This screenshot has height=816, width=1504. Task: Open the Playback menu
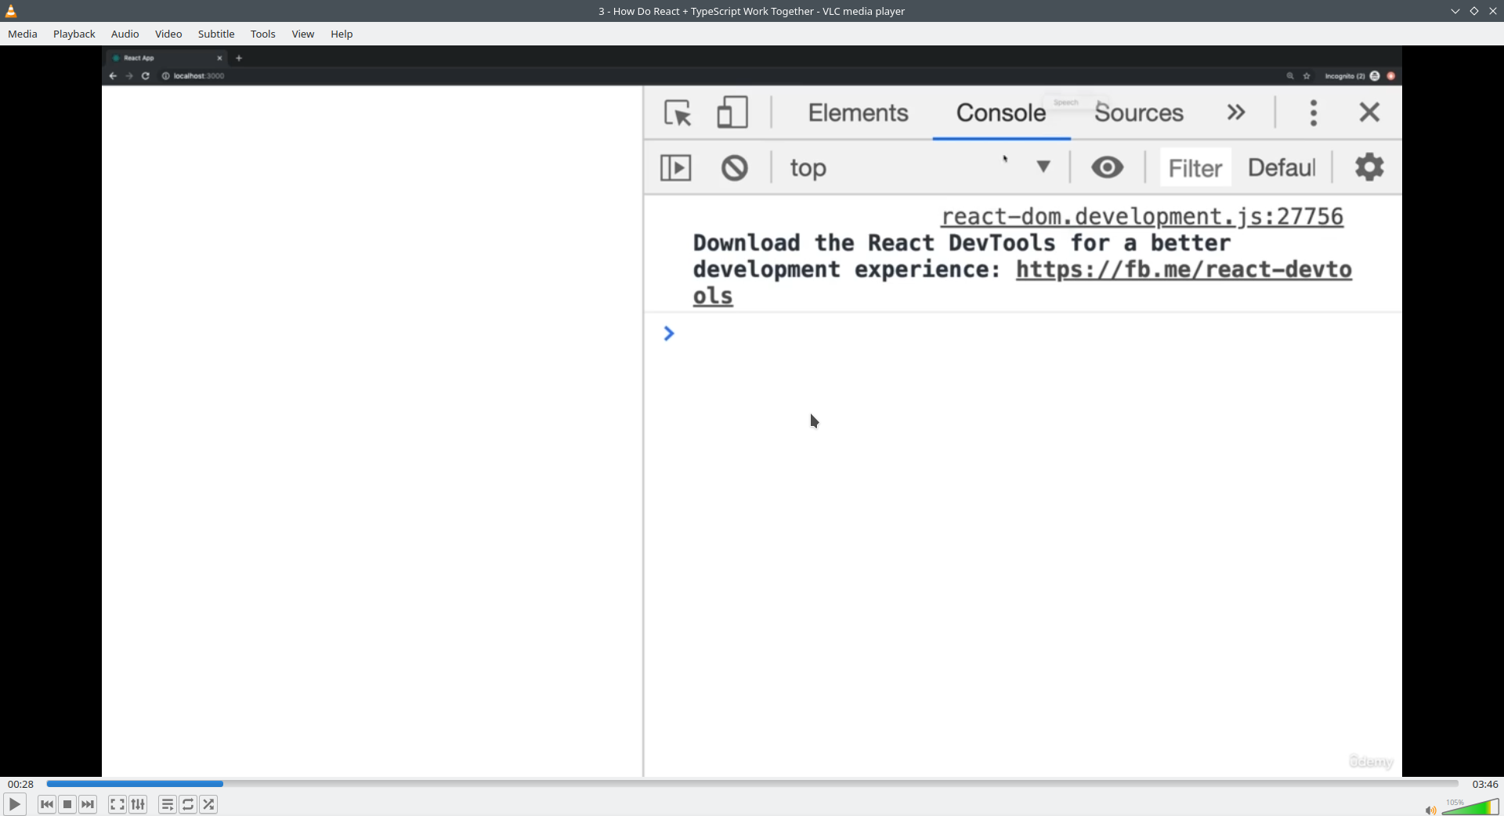tap(74, 34)
